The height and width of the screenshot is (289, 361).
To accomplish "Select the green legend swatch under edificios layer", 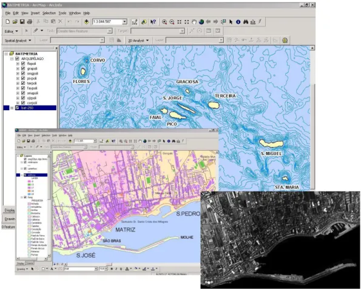I will [29, 185].
